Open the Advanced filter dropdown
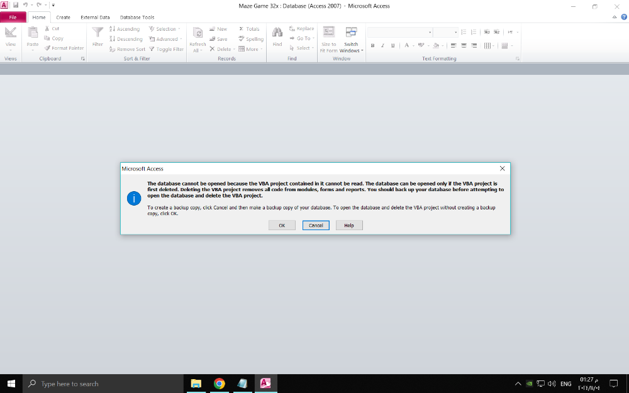Screen dimensions: 629x393 pos(165,39)
